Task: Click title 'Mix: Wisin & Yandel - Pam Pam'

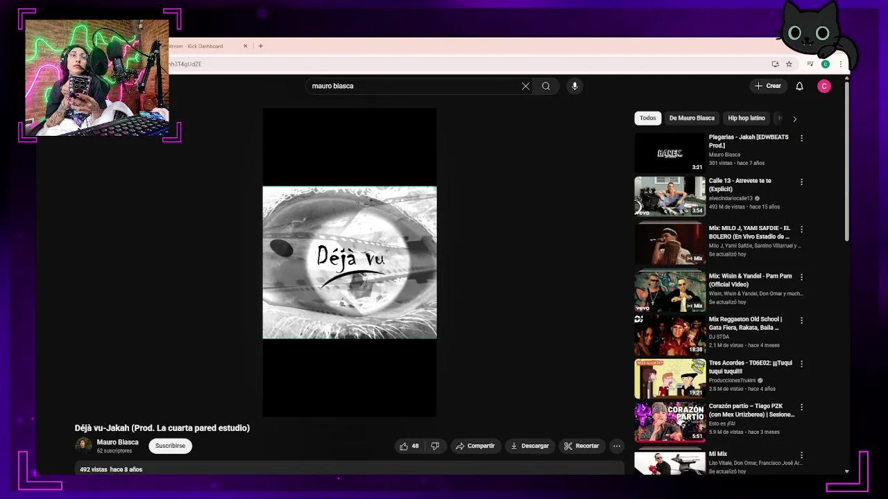Action: [x=750, y=280]
